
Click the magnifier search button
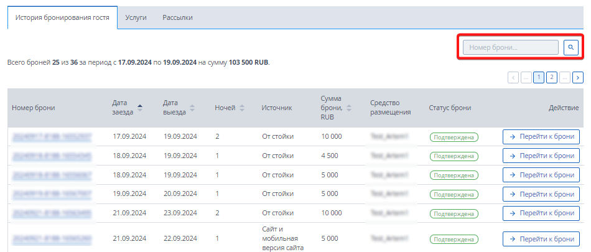pyautogui.click(x=571, y=47)
